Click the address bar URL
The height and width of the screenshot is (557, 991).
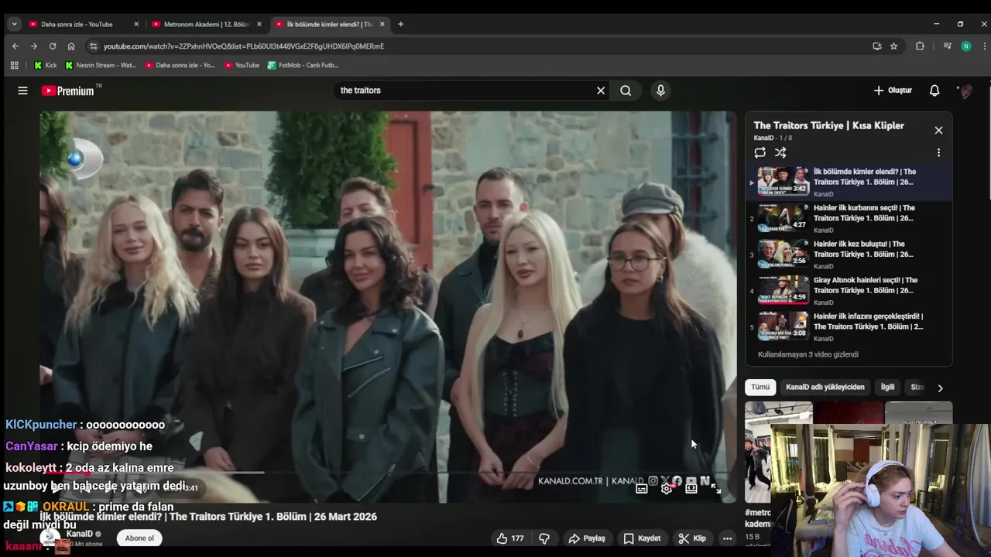pyautogui.click(x=244, y=46)
